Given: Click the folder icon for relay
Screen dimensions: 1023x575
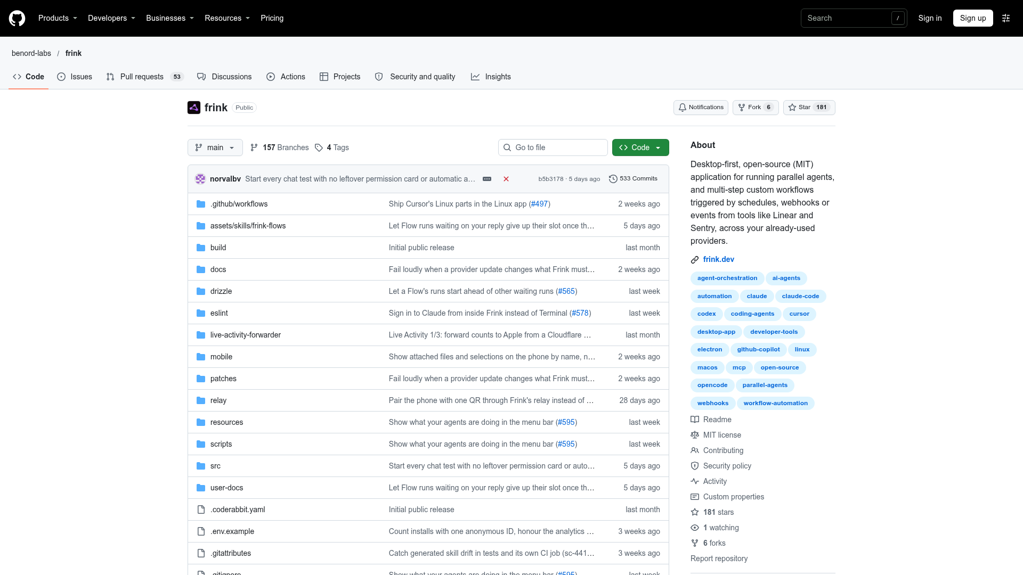Looking at the screenshot, I should tap(201, 400).
